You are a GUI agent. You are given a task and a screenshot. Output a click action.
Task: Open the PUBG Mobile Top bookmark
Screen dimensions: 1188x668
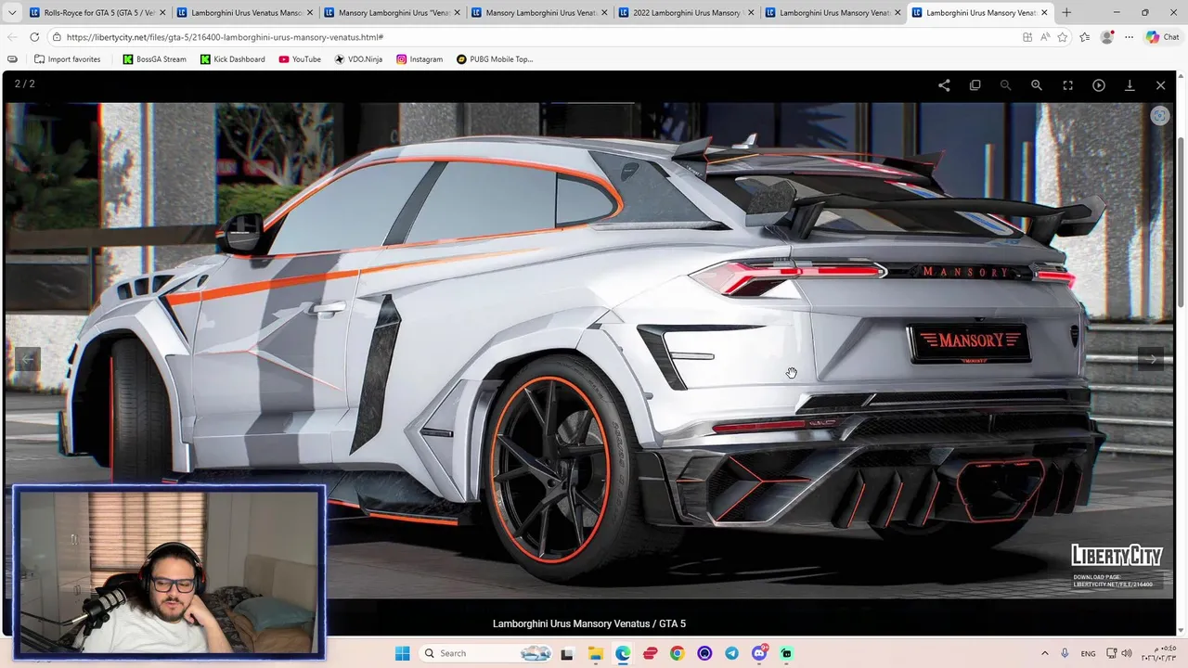pyautogui.click(x=495, y=59)
